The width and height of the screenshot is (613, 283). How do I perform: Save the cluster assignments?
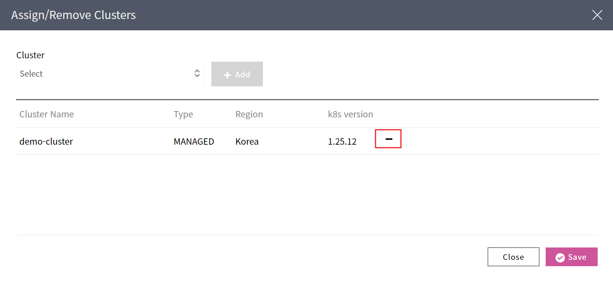(571, 257)
